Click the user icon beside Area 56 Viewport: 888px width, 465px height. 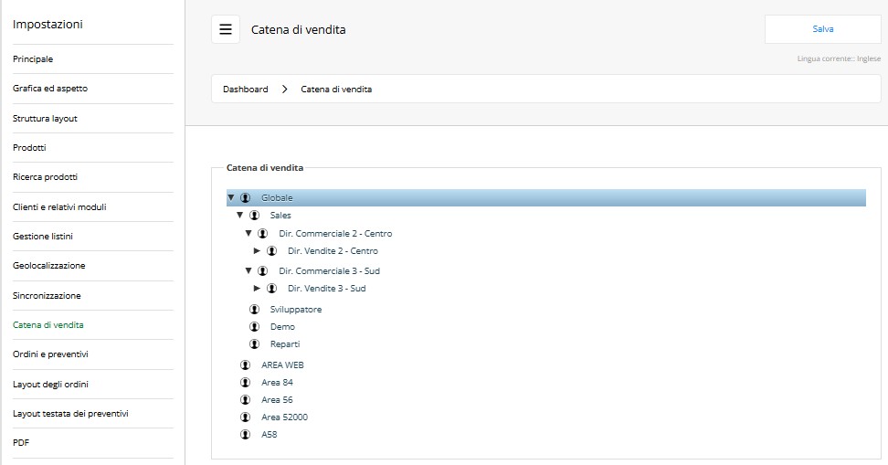tap(245, 400)
